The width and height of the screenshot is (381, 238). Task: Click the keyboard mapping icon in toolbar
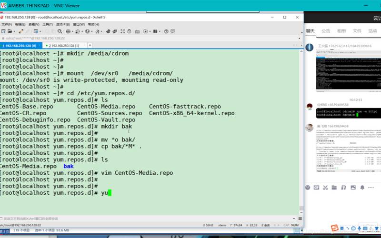[x=137, y=31]
